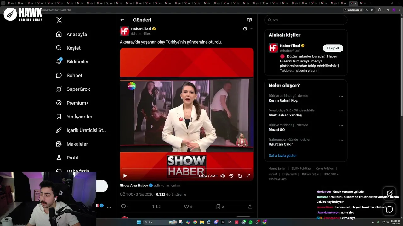Open Kerim Rahmi Koç trend
This screenshot has width=403, height=226.
pyautogui.click(x=283, y=100)
